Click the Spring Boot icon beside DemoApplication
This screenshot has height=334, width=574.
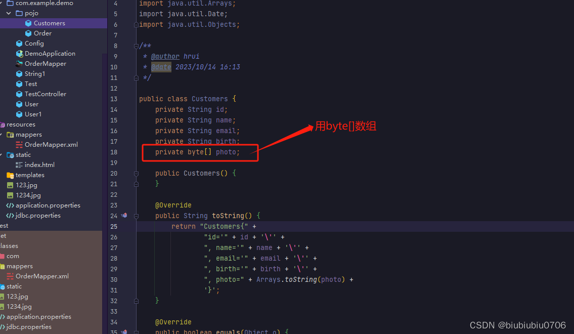[x=19, y=53]
